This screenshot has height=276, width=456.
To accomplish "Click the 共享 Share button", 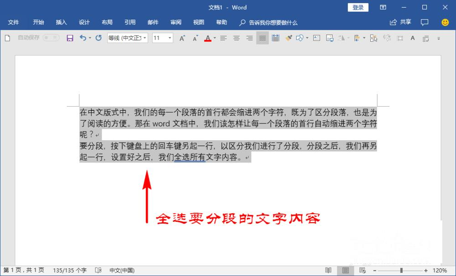I will (400, 22).
